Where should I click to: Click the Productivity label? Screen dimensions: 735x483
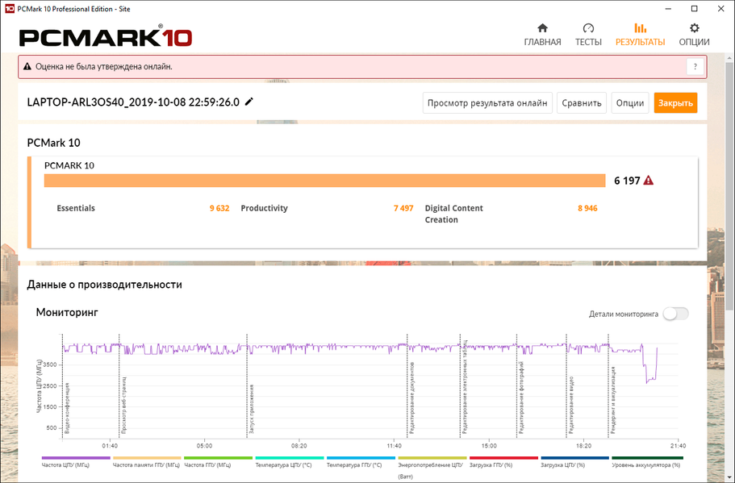[x=265, y=208]
